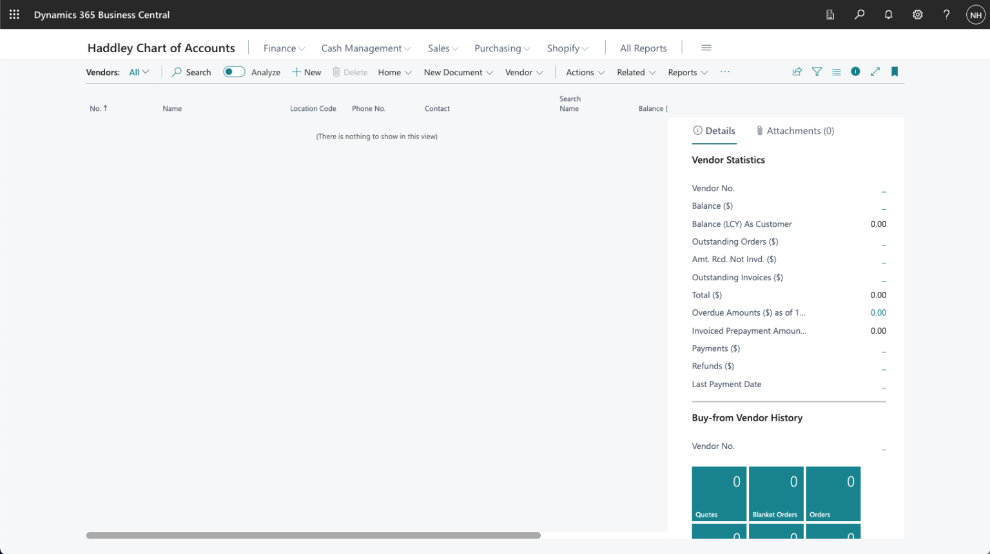Screen dimensions: 990x554
Task: Open the notifications bell
Action: click(888, 14)
